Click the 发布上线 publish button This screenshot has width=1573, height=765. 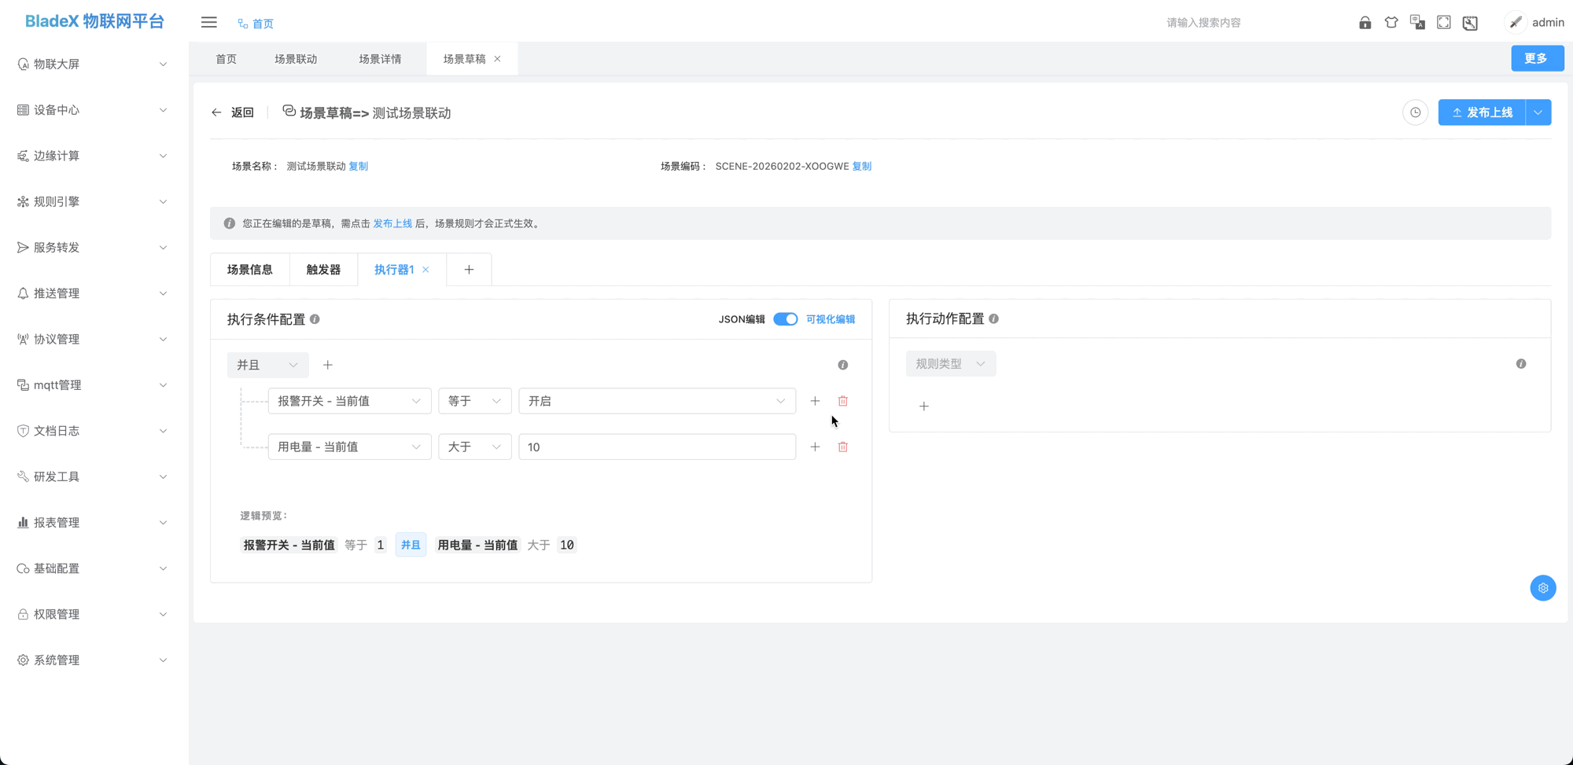1482,112
